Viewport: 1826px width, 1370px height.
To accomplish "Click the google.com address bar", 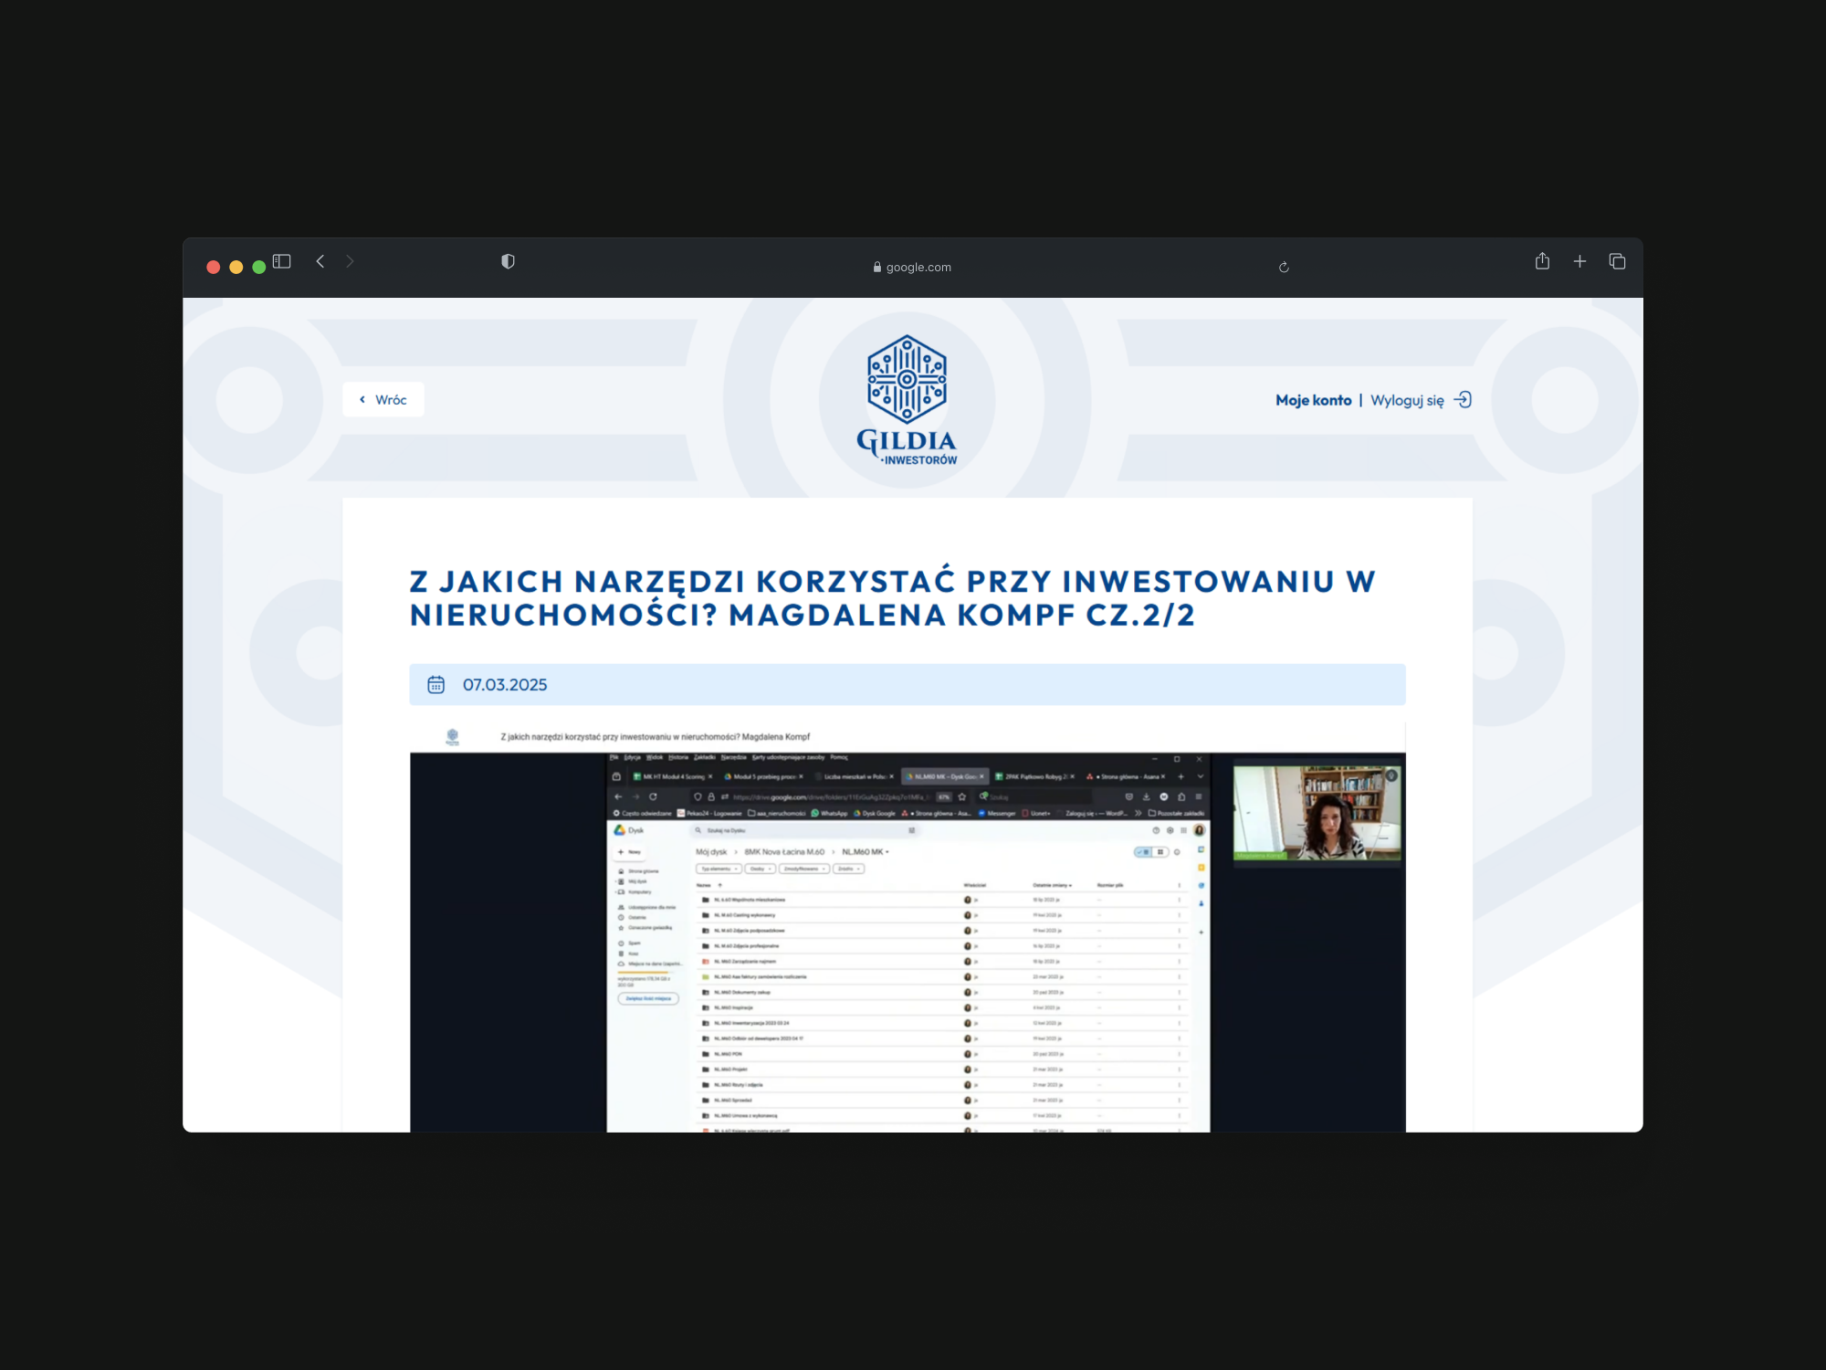I will click(912, 267).
